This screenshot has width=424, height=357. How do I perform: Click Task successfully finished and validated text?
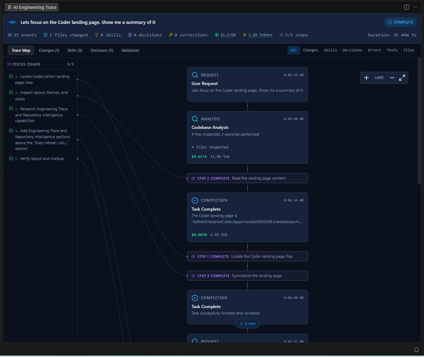(225, 313)
